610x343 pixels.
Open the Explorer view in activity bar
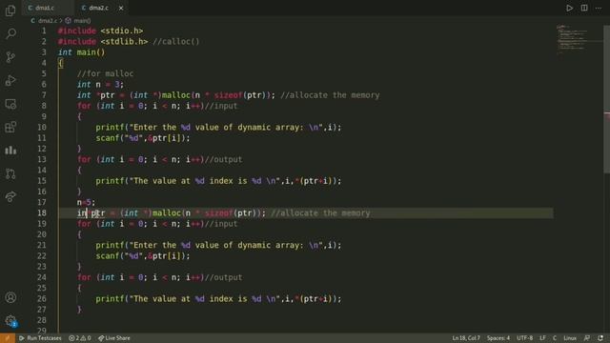[x=10, y=10]
